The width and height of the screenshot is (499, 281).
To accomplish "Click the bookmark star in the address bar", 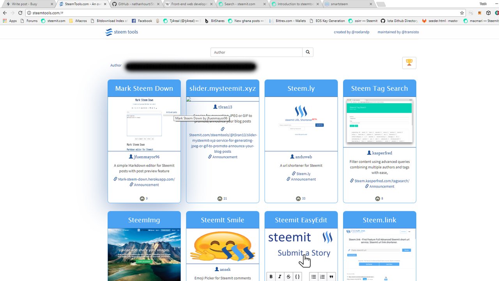I will [462, 12].
